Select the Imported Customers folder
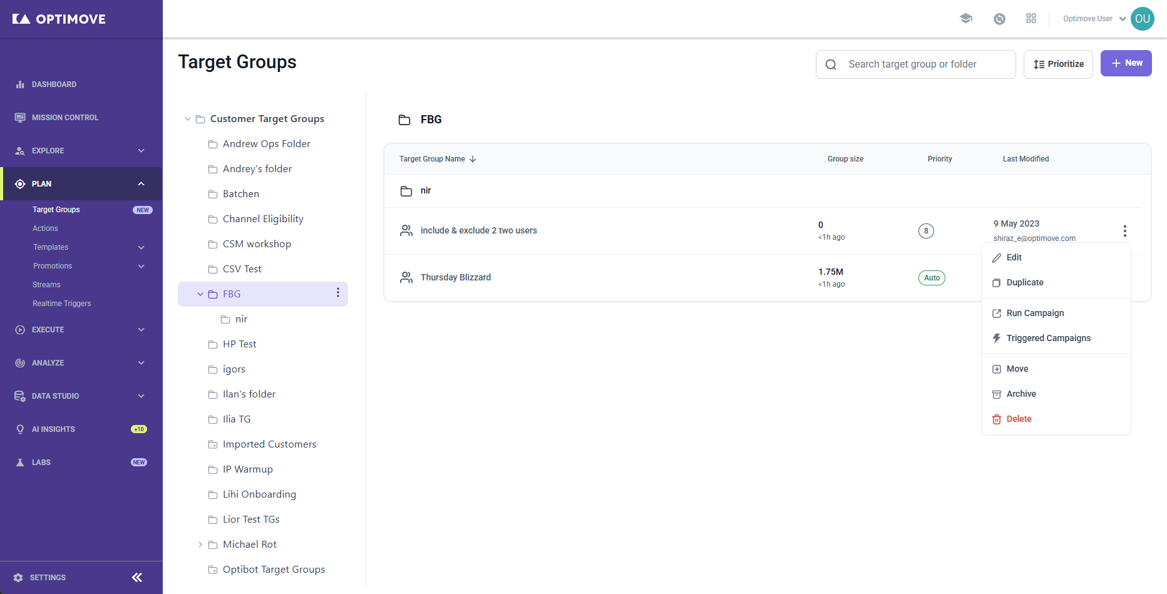The image size is (1167, 594). pos(269,444)
